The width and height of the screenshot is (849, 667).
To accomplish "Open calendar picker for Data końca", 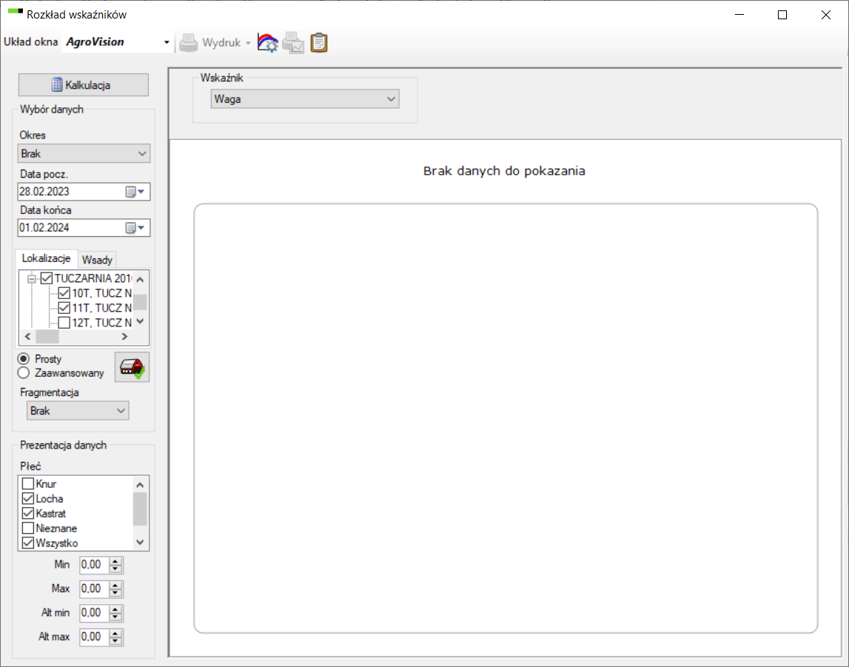I will click(x=135, y=228).
